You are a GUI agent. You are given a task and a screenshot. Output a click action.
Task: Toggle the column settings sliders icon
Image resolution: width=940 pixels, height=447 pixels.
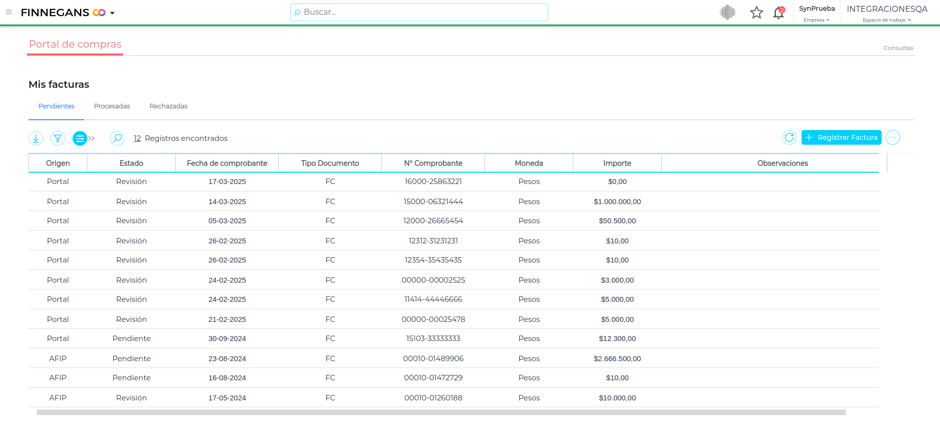(x=80, y=138)
